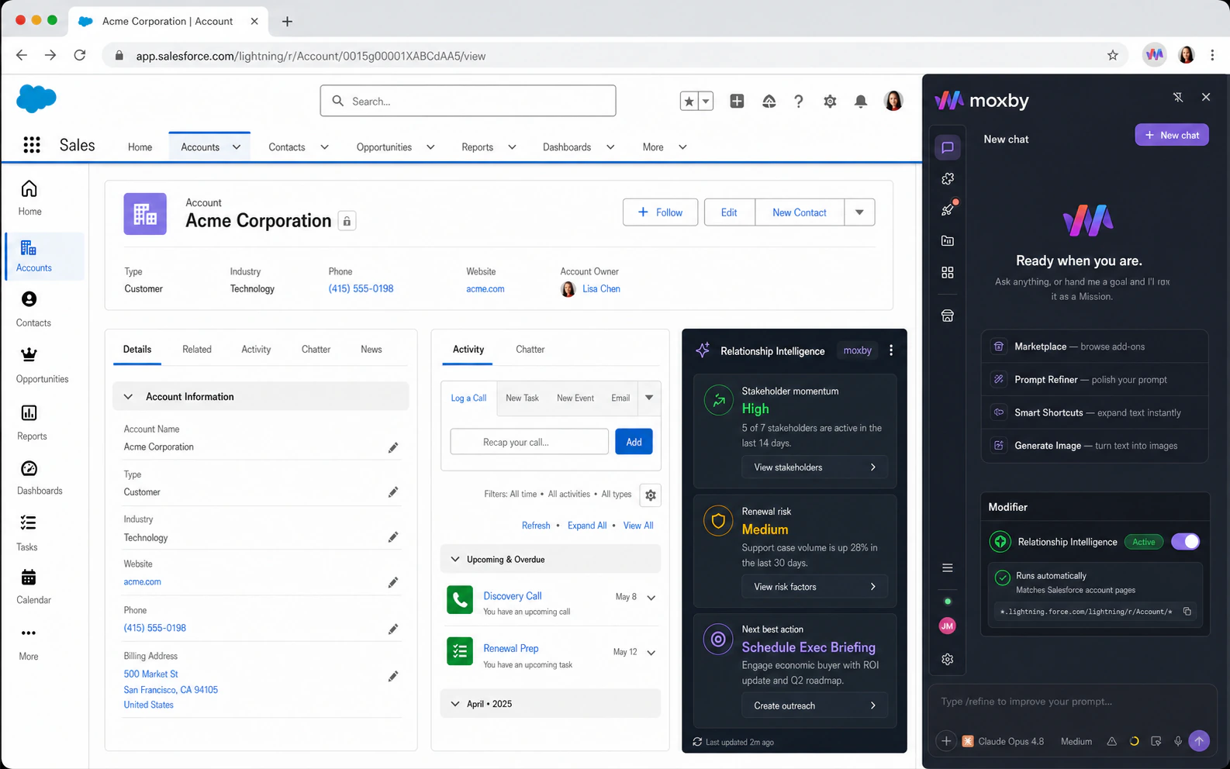Image resolution: width=1230 pixels, height=769 pixels.
Task: Open moxby settings gear in sidebar
Action: (x=948, y=660)
